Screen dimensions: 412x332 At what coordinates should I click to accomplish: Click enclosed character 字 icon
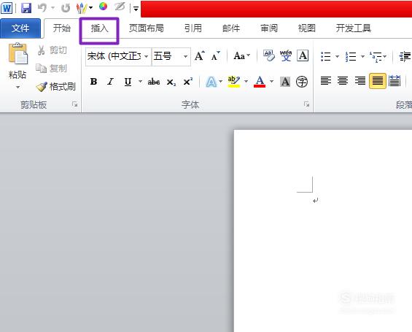click(302, 82)
